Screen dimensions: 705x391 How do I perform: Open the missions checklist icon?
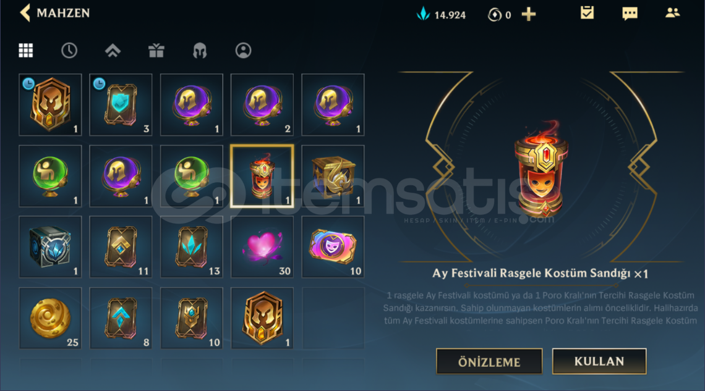click(x=587, y=12)
